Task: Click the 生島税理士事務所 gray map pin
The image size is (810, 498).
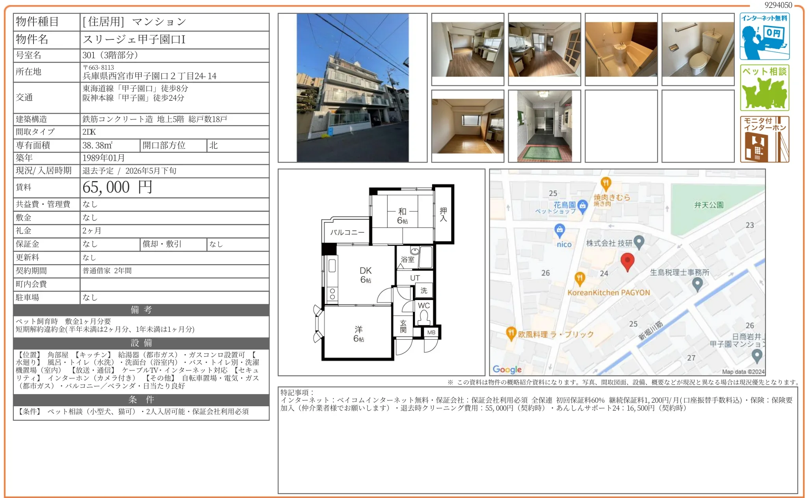Action: point(697,283)
